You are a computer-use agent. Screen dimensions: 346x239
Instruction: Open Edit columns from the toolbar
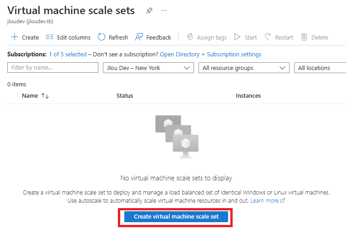point(68,37)
